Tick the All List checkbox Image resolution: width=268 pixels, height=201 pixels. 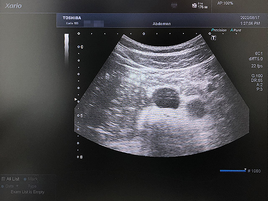(x=3, y=179)
